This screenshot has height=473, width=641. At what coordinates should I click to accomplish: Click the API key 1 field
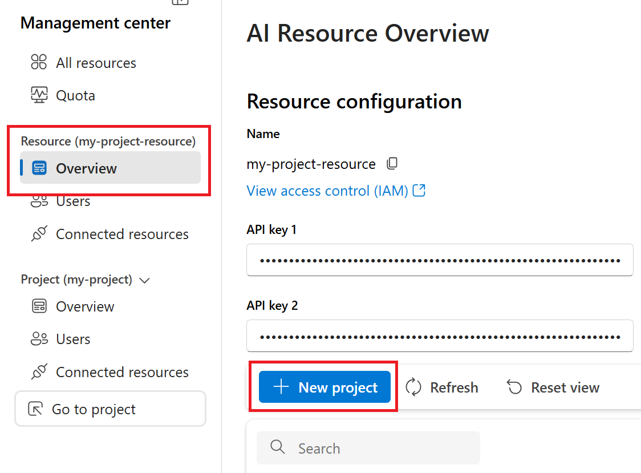(x=440, y=260)
